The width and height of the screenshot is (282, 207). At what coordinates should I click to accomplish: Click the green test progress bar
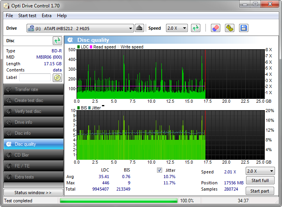point(118,201)
